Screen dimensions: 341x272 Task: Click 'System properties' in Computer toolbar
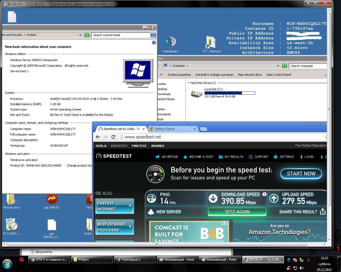pos(179,75)
